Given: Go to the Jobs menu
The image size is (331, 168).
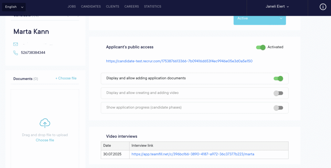Looking at the screenshot, I should point(71,6).
